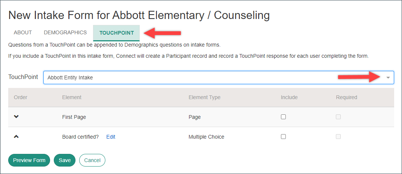Click the Element Type column header
The width and height of the screenshot is (402, 174).
point(205,97)
